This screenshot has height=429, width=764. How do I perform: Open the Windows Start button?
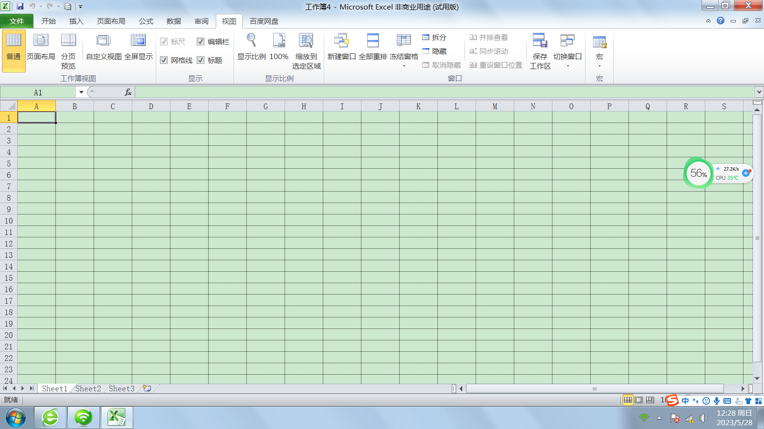click(16, 418)
